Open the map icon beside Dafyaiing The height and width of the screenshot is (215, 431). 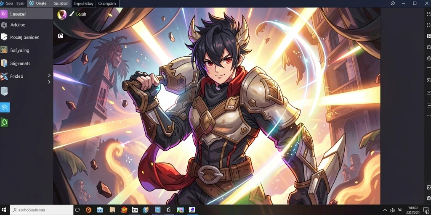pos(4,50)
